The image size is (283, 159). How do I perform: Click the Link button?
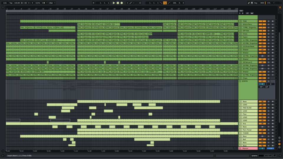5,3
